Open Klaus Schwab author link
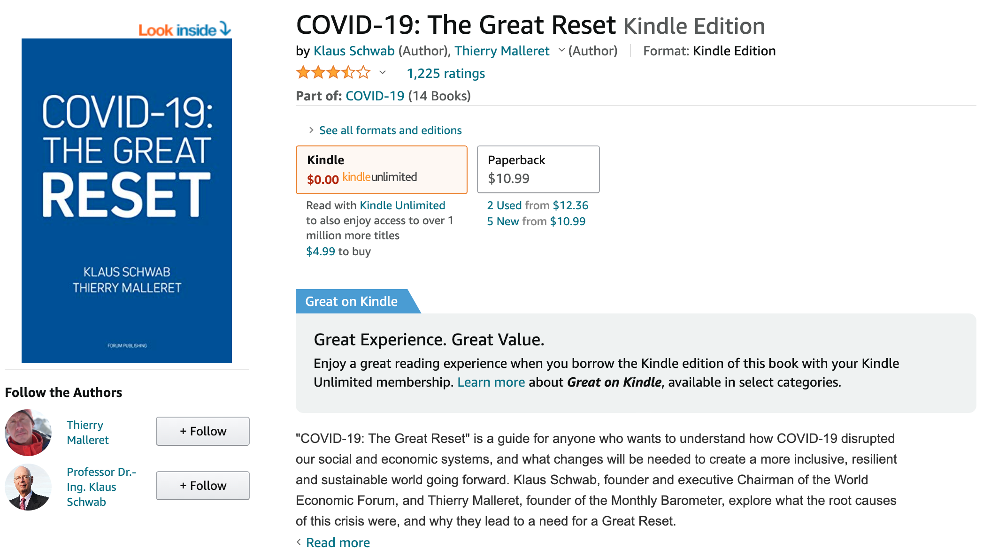The width and height of the screenshot is (983, 549). click(x=354, y=51)
